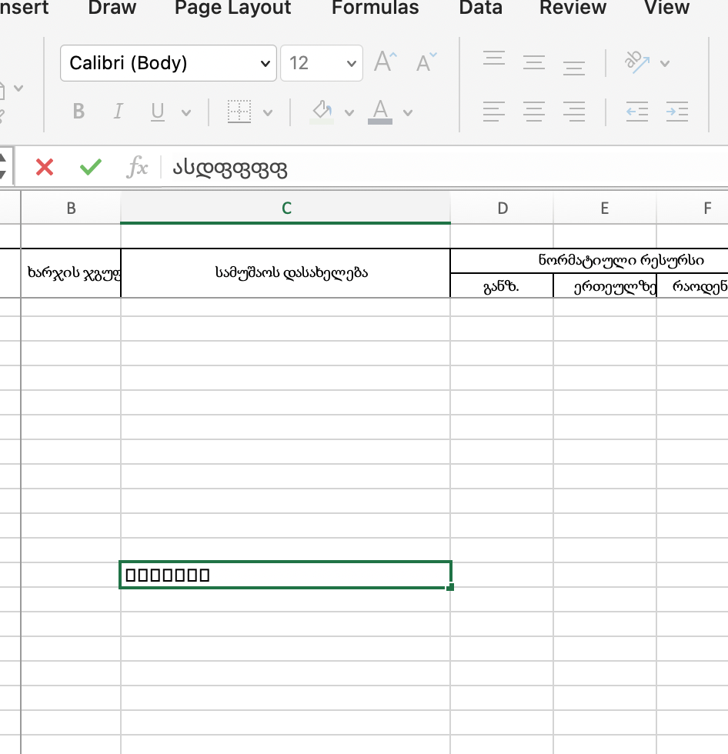Select column D header
728x754 pixels.
click(502, 208)
